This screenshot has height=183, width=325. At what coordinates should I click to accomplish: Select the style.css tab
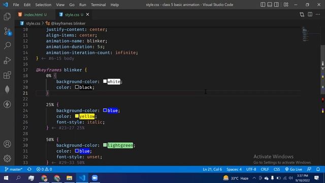72,15
